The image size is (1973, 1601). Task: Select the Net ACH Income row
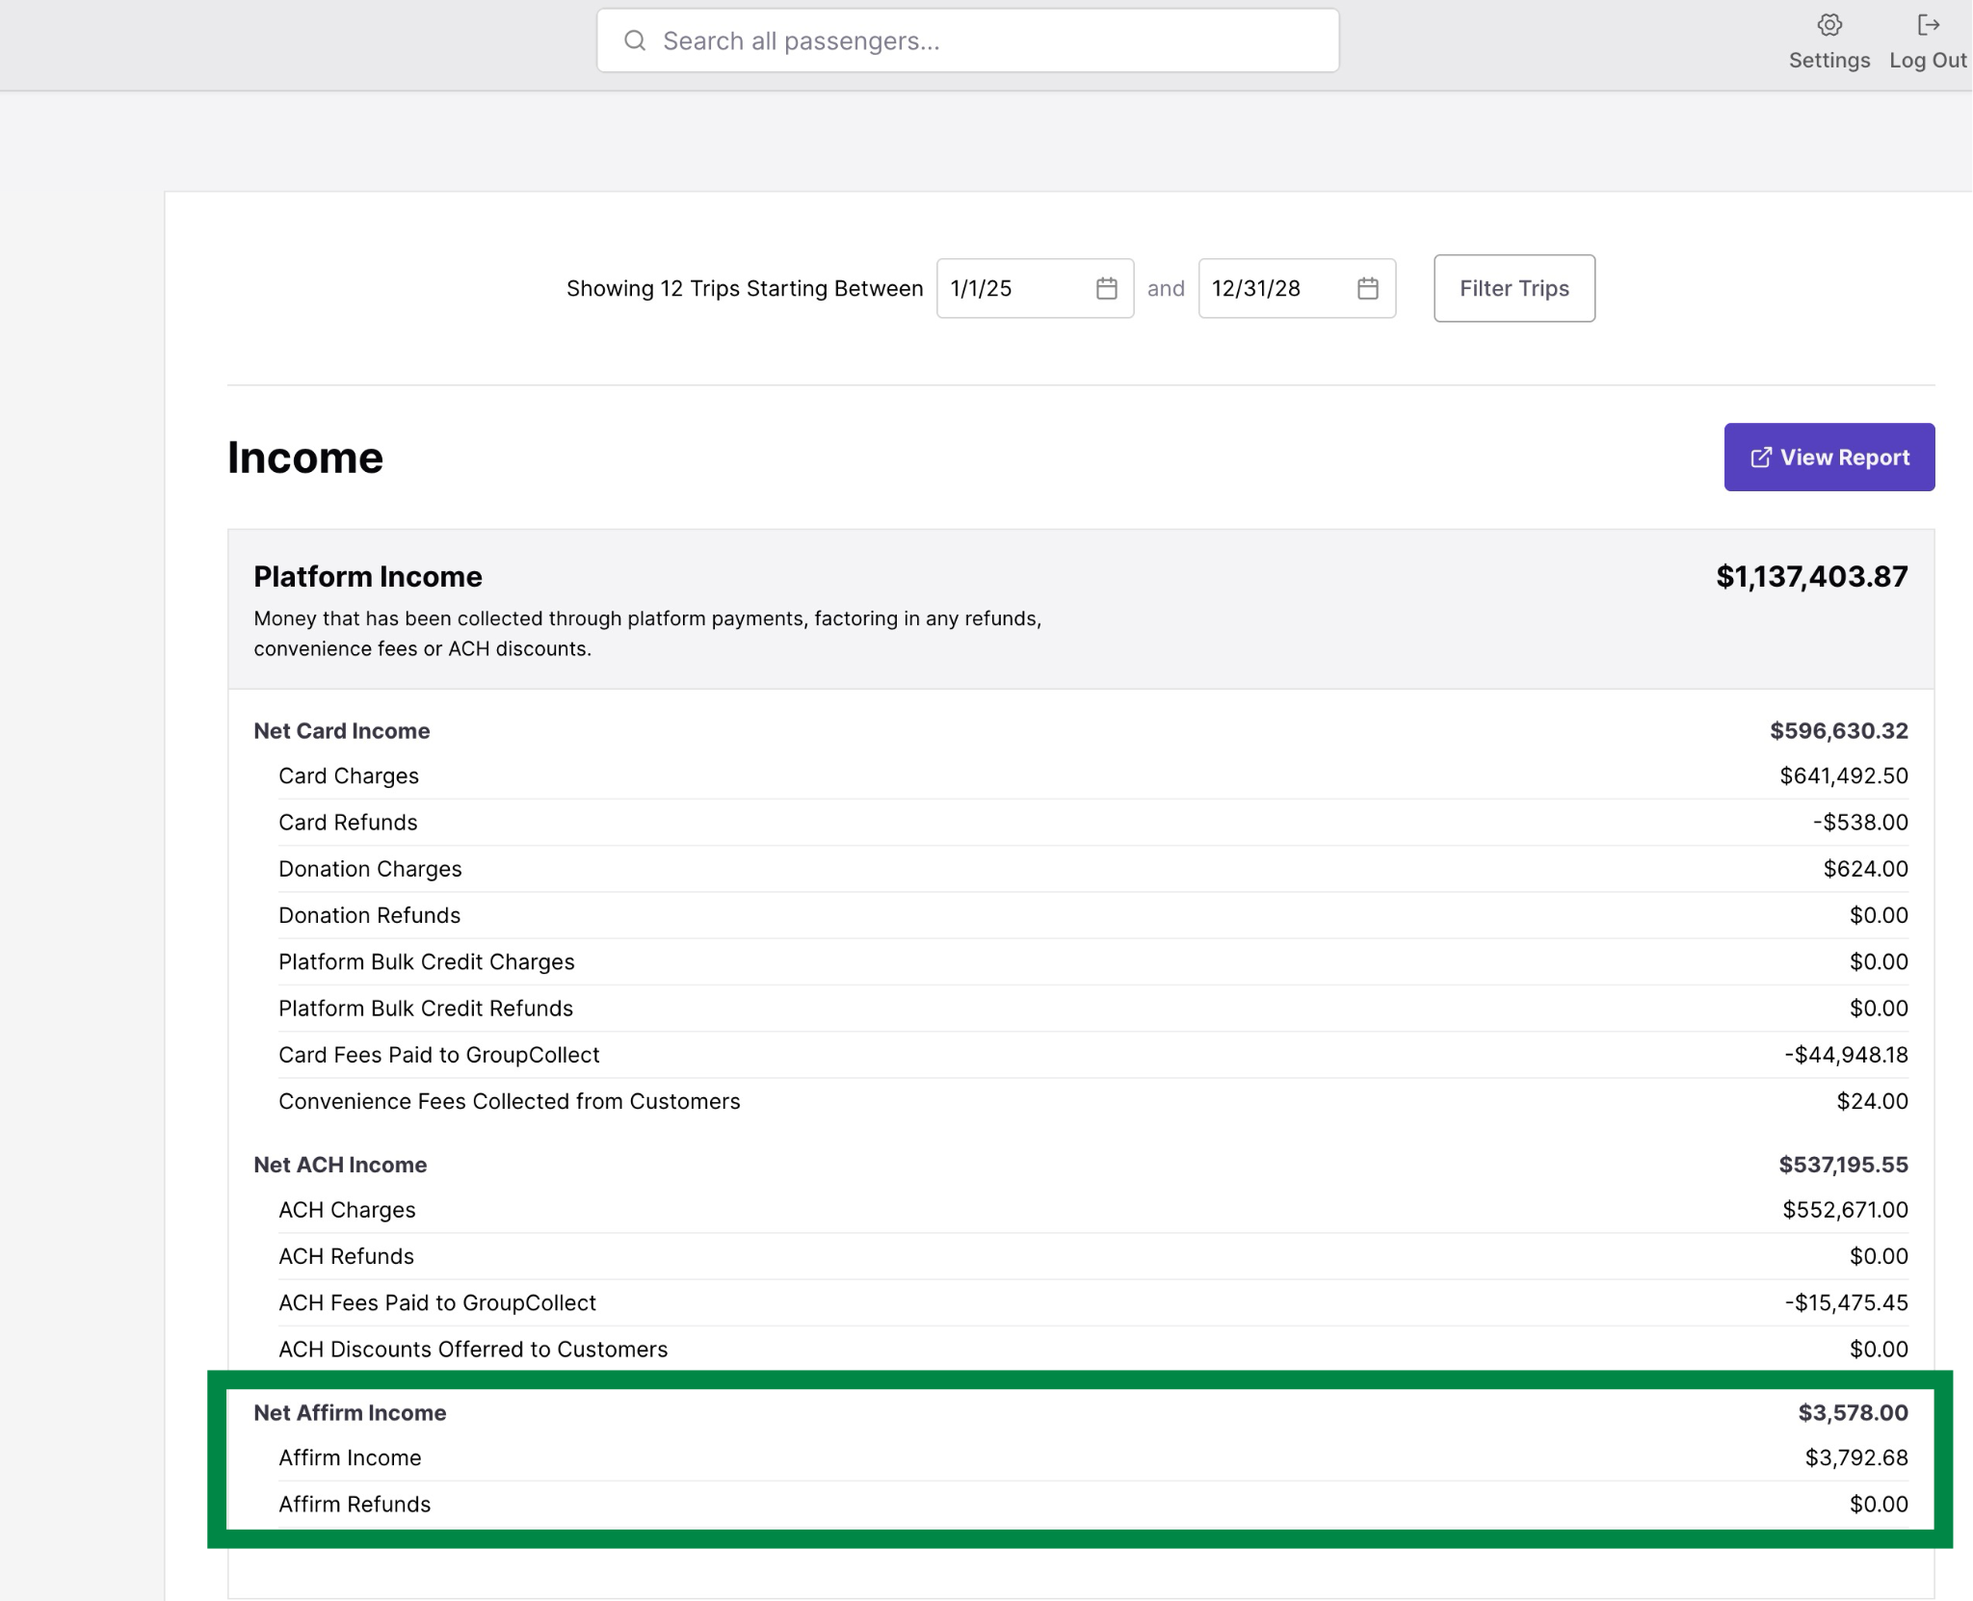(340, 1165)
